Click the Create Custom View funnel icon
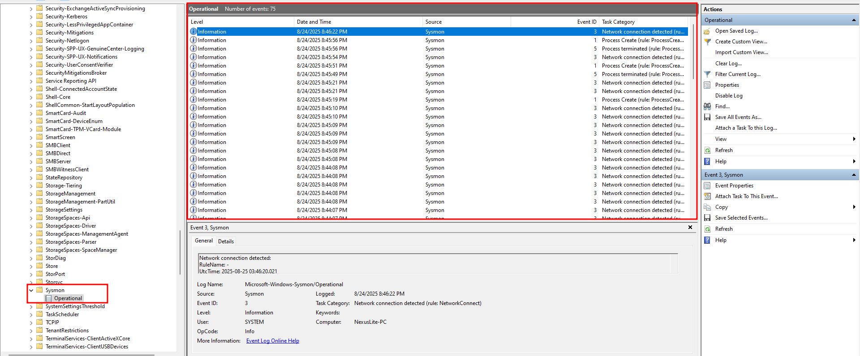 (x=707, y=42)
